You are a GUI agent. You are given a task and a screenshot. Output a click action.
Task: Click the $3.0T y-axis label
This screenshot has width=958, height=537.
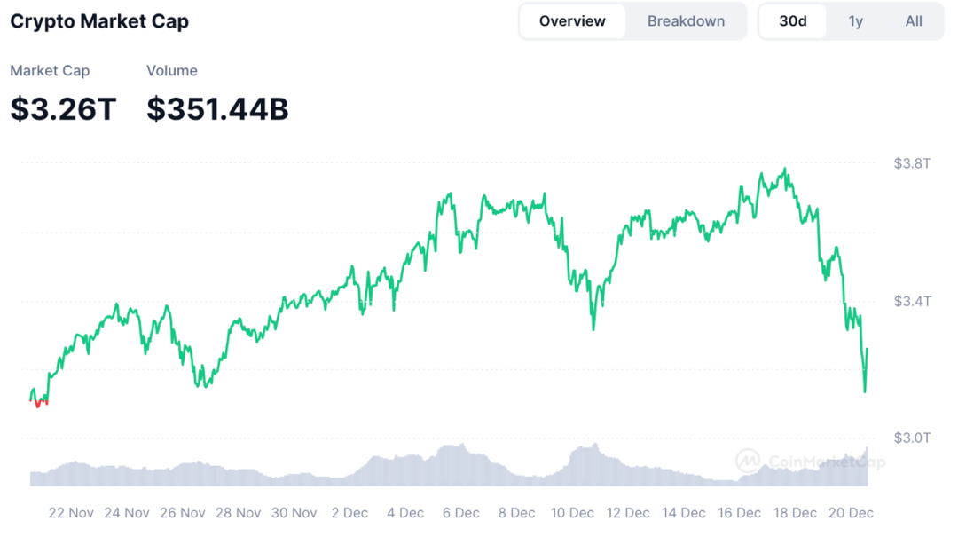[x=912, y=438]
